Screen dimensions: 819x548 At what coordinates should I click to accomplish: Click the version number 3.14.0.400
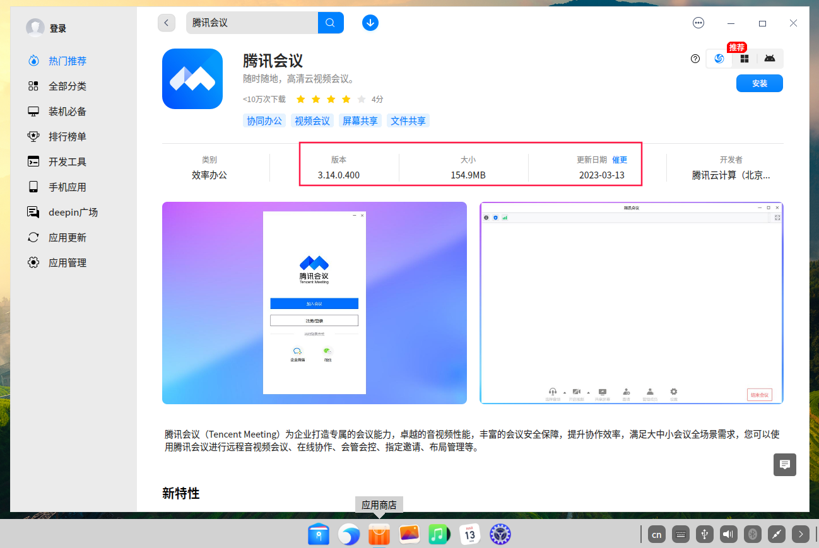coord(339,175)
